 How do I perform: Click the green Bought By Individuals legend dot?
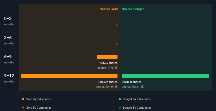120,99
